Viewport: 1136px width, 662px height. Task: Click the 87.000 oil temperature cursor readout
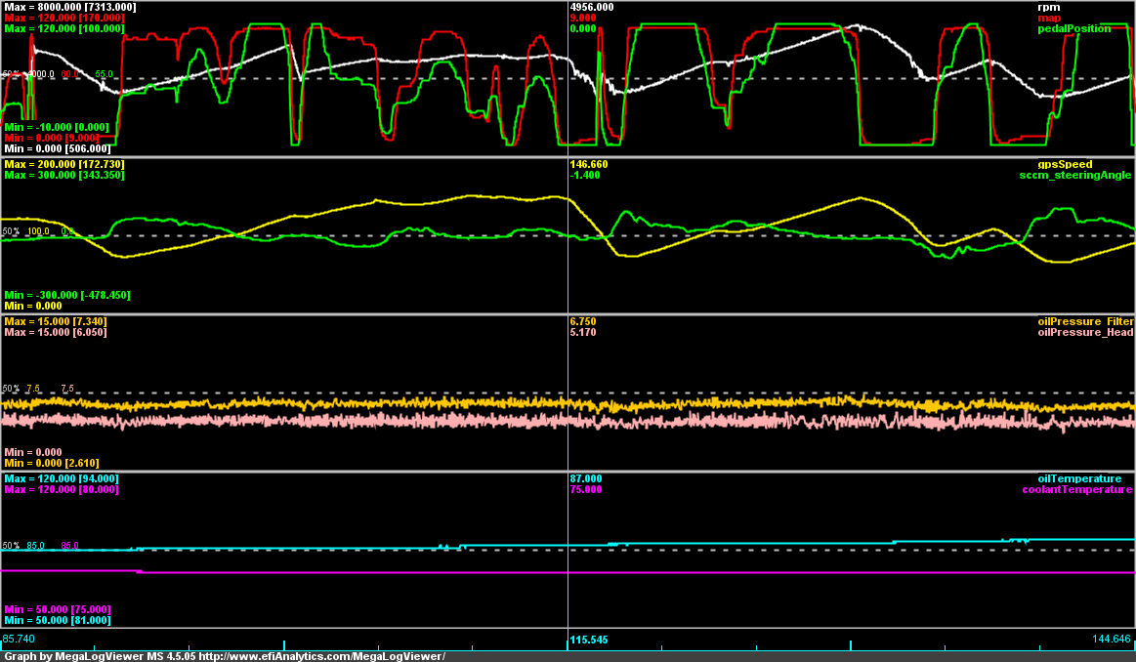[585, 478]
